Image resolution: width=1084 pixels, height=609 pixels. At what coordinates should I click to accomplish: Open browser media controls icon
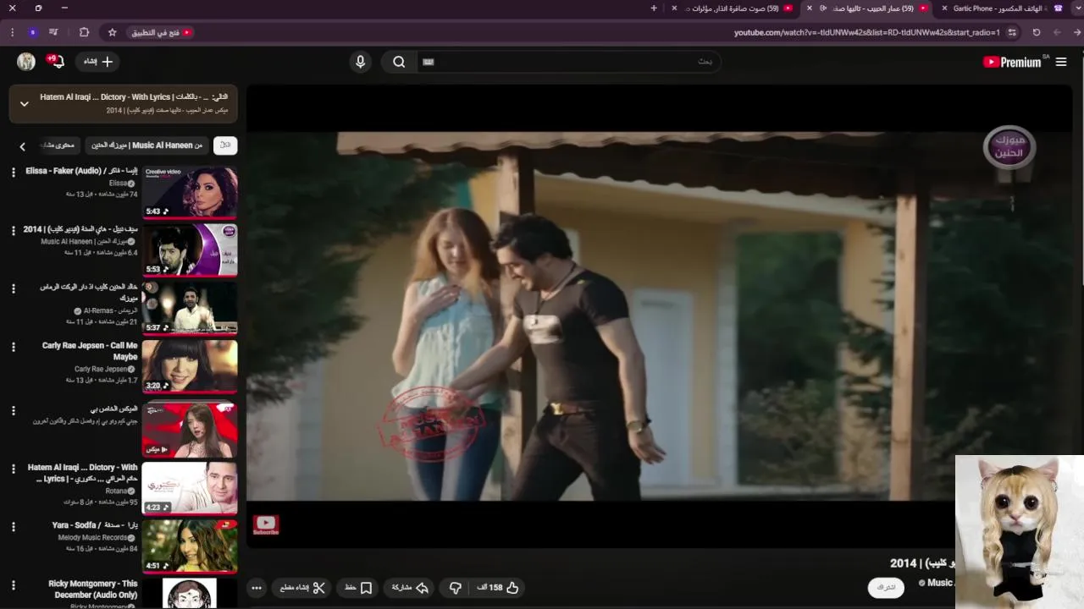coord(54,32)
